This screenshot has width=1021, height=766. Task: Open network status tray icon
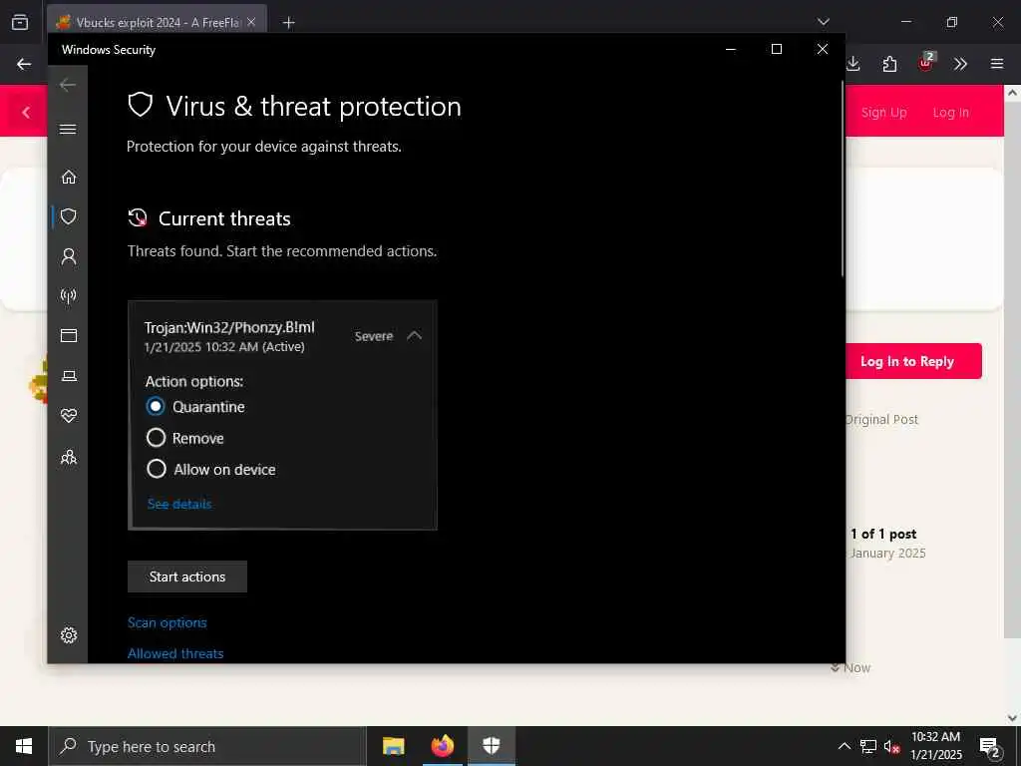pyautogui.click(x=868, y=746)
